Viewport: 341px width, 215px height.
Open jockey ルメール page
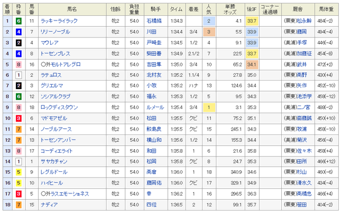click(x=155, y=107)
